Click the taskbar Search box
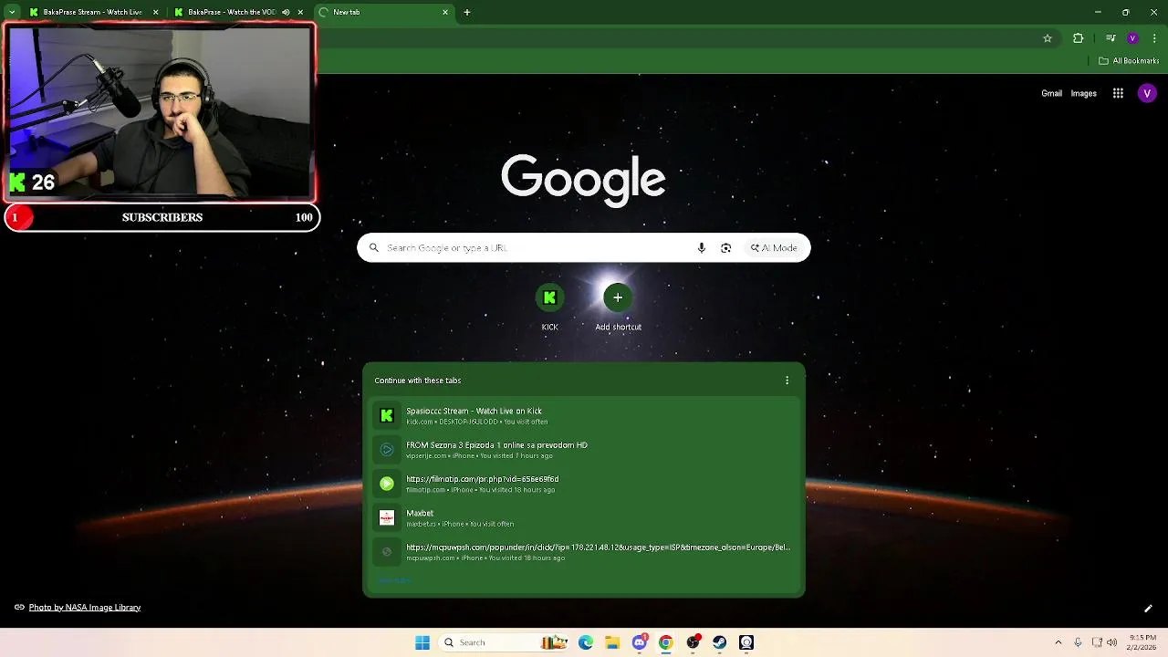This screenshot has height=657, width=1168. click(502, 642)
